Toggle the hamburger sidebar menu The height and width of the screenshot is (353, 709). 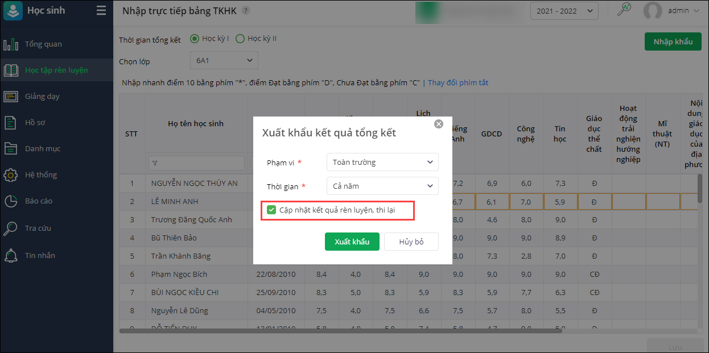pos(101,11)
